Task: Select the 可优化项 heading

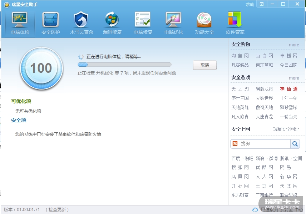Action: (x=21, y=101)
